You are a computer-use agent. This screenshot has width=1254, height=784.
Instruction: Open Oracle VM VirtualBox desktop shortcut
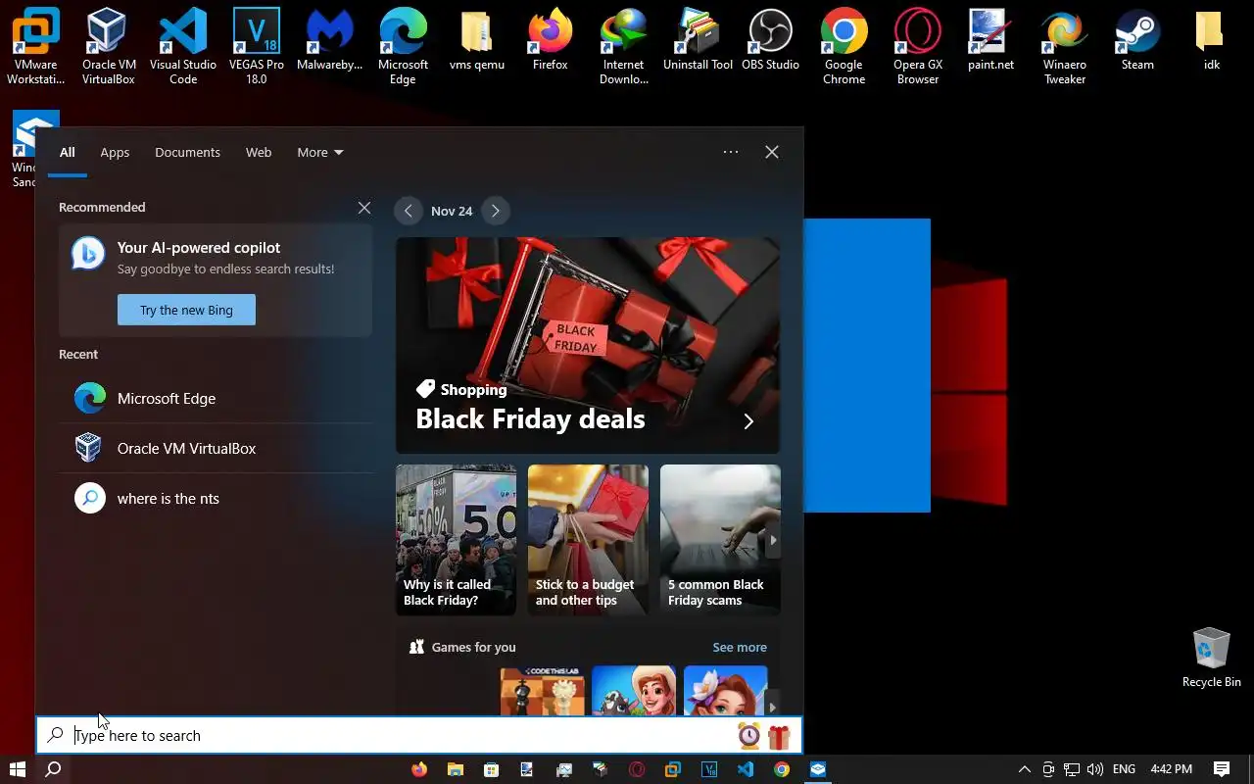coord(109,45)
